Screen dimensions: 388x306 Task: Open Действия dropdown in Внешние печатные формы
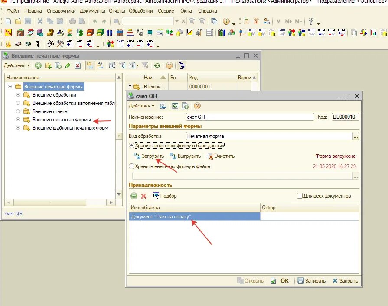click(16, 65)
